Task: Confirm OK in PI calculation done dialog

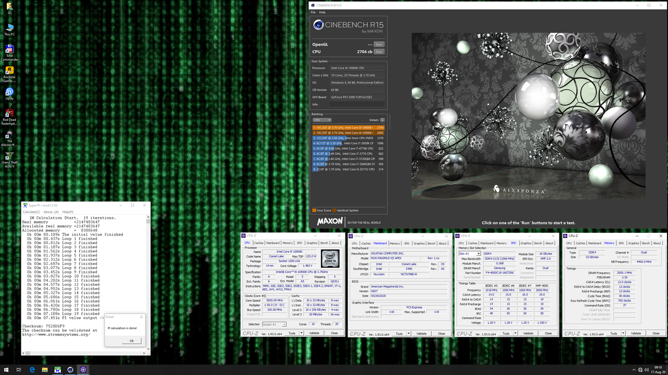Action: tap(132, 341)
